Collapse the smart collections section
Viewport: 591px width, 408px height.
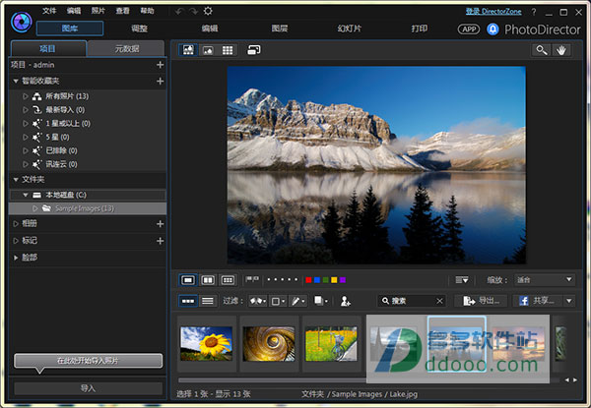[16, 81]
